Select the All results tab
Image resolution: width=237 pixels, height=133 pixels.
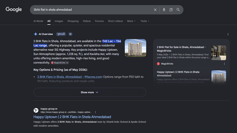click(x=49, y=21)
